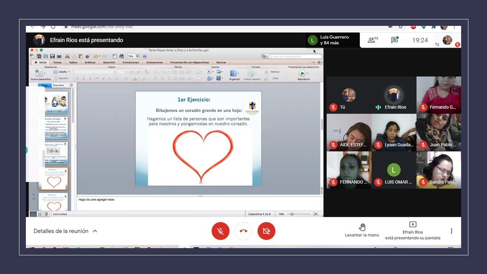Screen dimensions: 487x274
Task: Expand Detalles de la reunión chevron
Action: coord(95,231)
